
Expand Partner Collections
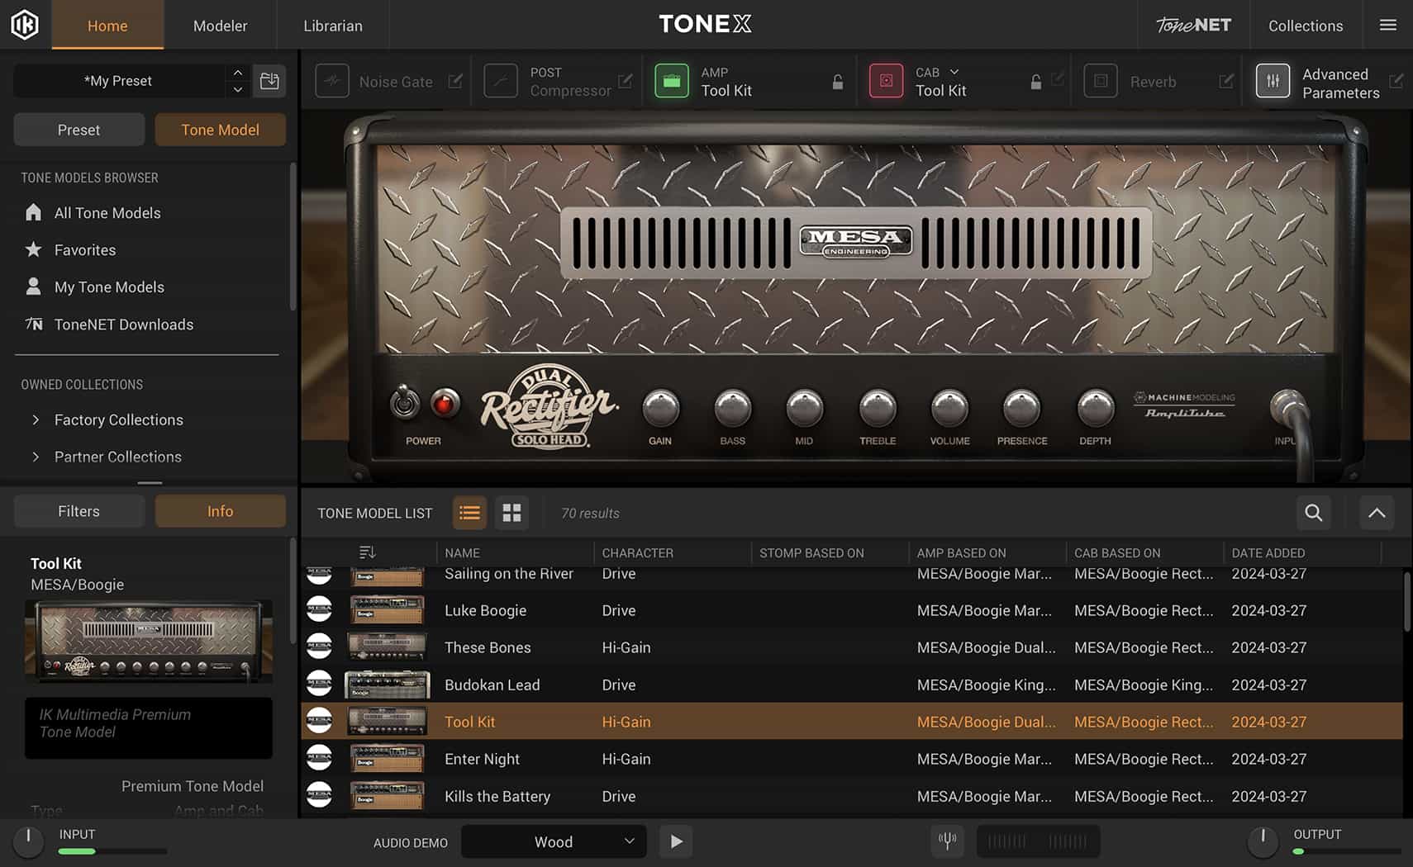36,457
